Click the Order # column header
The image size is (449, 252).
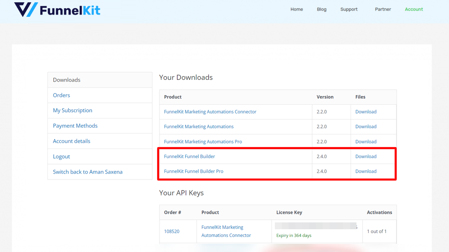point(172,212)
